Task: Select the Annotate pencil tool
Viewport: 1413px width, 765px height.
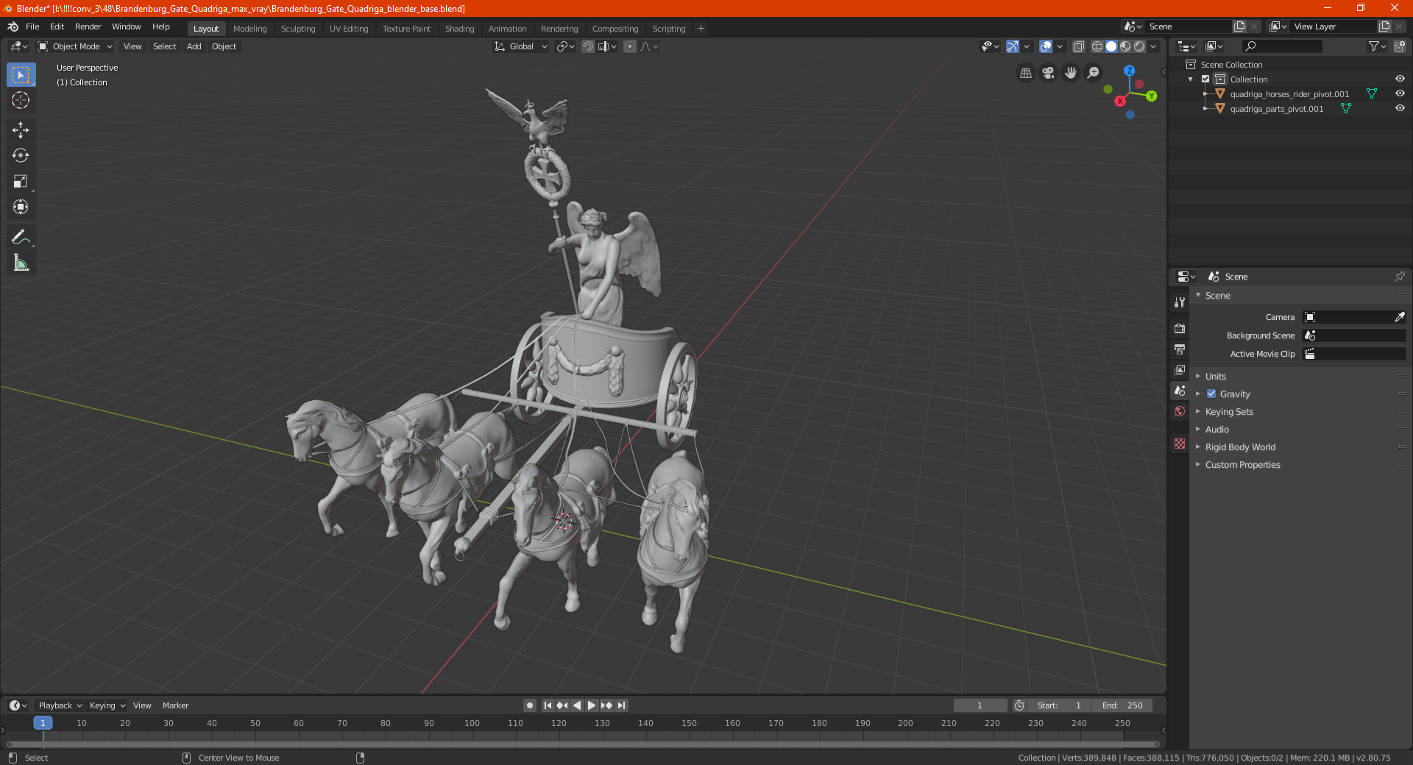Action: click(x=21, y=237)
